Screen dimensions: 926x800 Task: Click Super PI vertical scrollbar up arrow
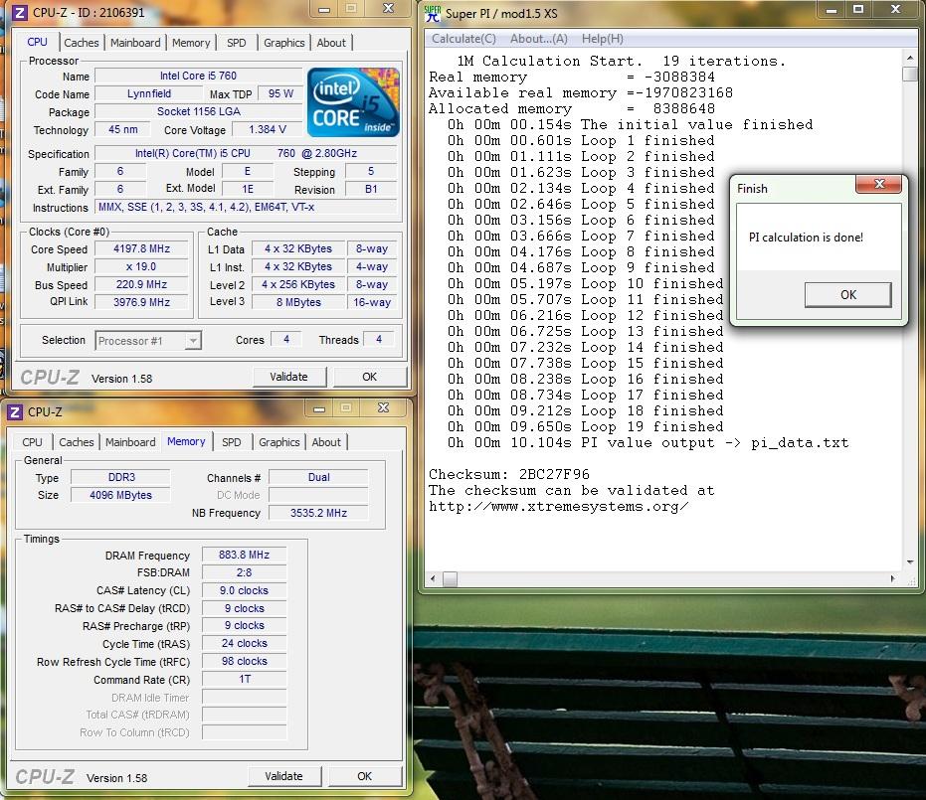(x=909, y=58)
